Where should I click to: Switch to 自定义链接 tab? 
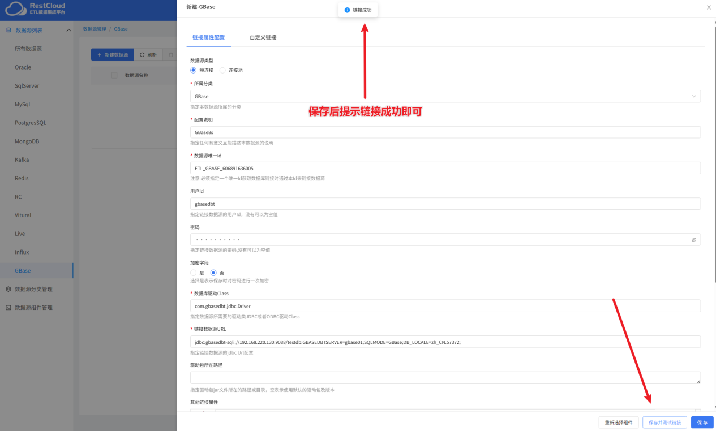[x=263, y=37]
